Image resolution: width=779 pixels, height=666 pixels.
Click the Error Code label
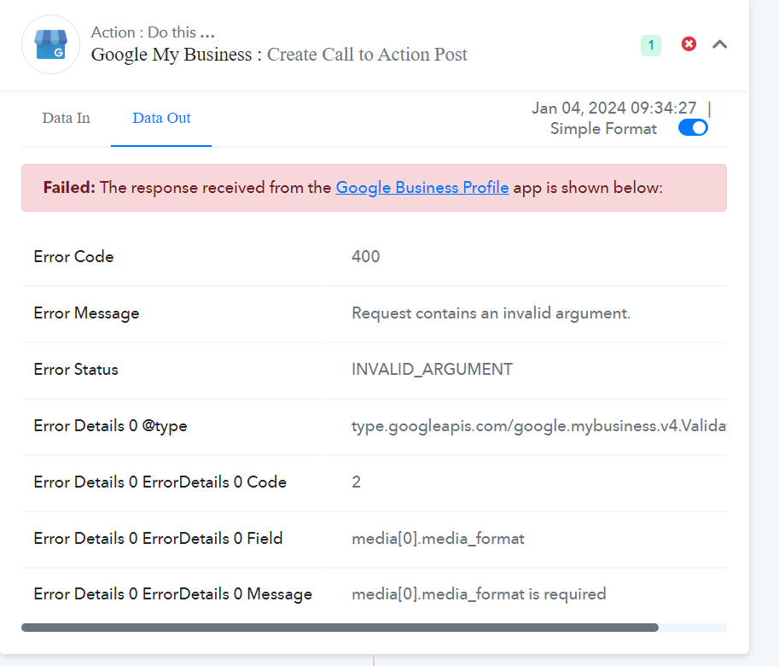(73, 256)
